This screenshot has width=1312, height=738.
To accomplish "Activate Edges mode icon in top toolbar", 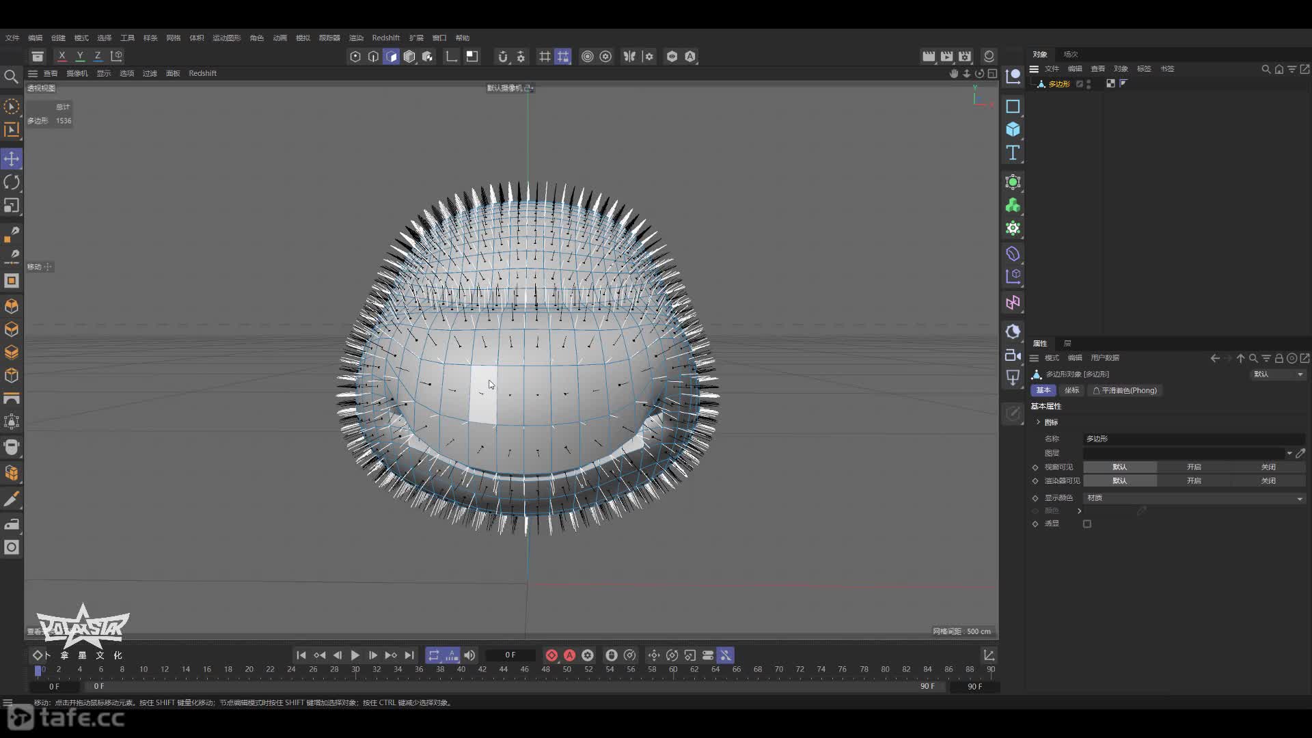I will (x=373, y=57).
